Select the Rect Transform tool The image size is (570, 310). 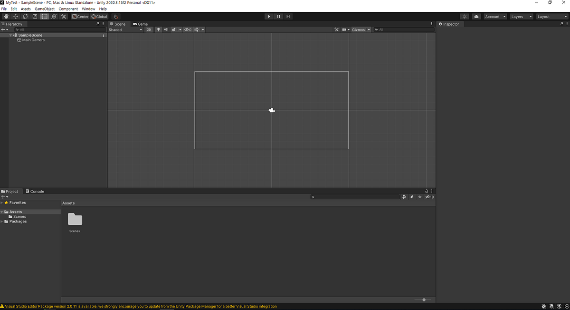click(44, 16)
